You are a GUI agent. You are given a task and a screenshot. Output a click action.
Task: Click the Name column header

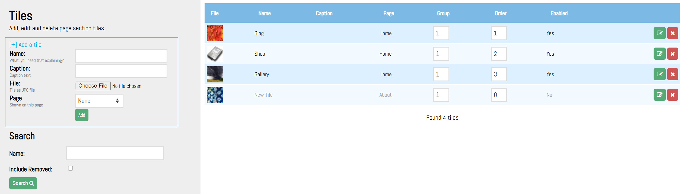pos(264,13)
